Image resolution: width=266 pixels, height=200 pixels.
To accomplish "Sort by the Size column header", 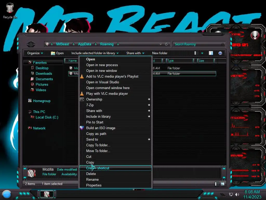I will [206, 61].
